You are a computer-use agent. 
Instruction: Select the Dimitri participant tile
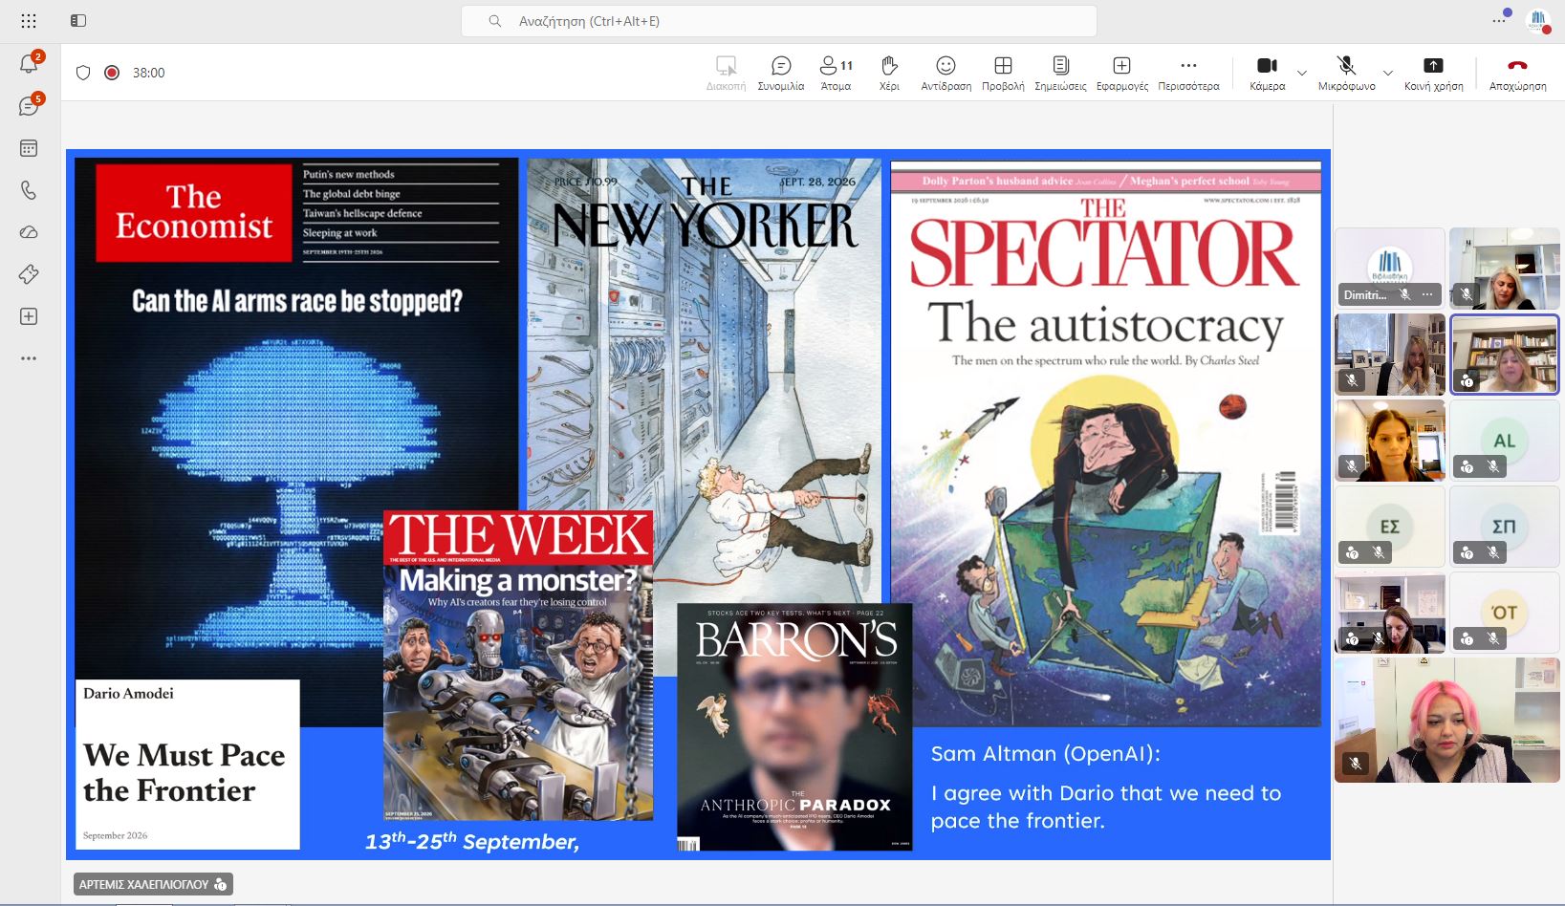coord(1389,267)
